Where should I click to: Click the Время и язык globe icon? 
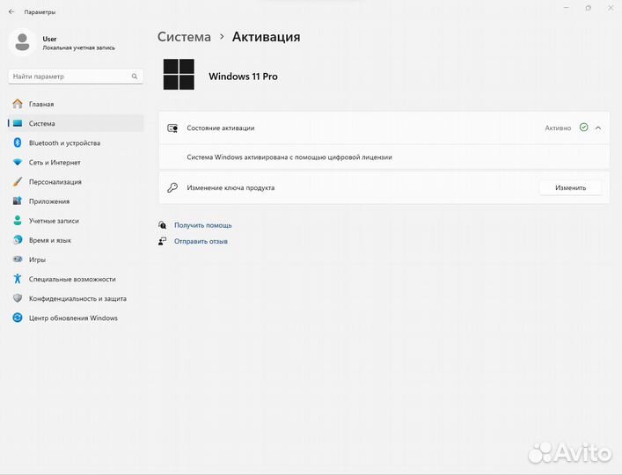[x=18, y=240]
